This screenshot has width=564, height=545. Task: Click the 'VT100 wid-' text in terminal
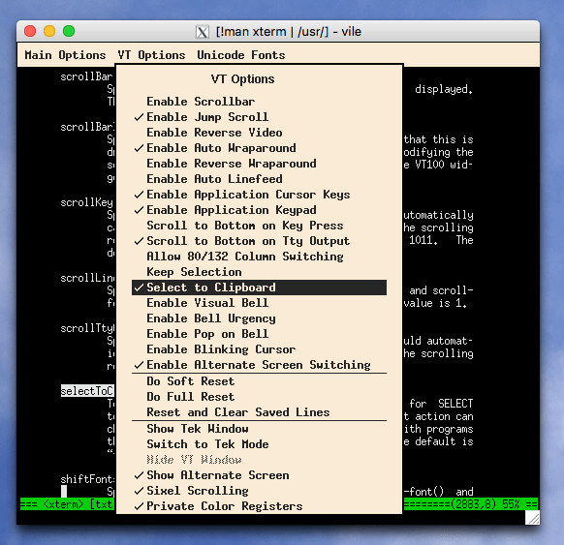click(444, 165)
